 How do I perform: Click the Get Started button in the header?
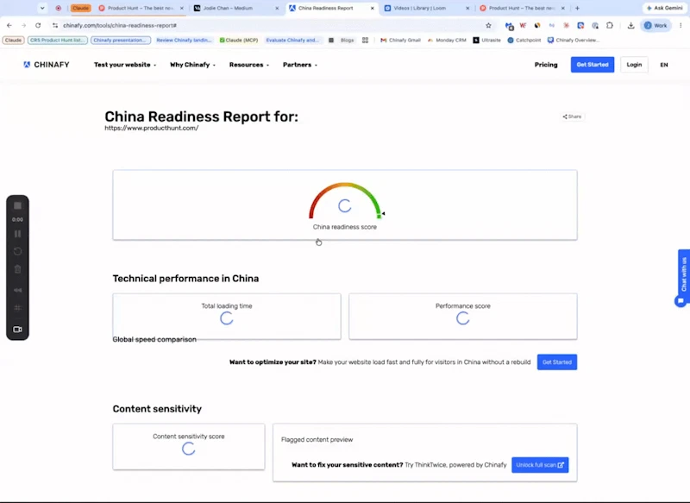coord(593,65)
